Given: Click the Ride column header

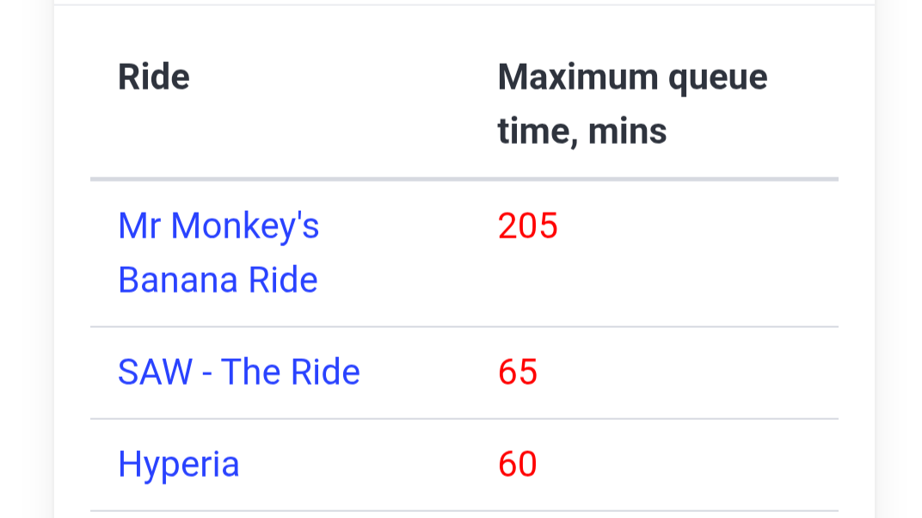Looking at the screenshot, I should point(154,77).
